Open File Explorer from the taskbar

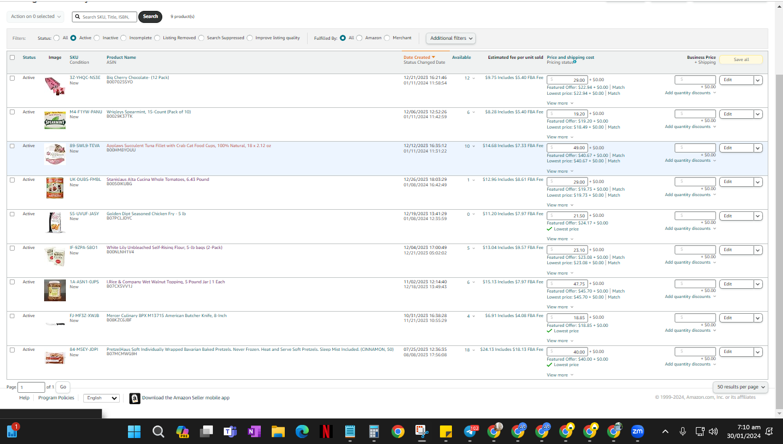[278, 432]
